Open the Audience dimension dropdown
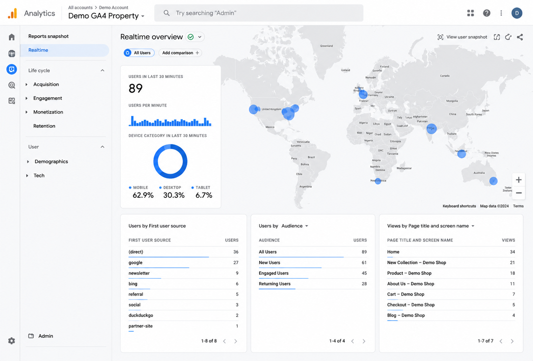The width and height of the screenshot is (533, 361). 295,226
